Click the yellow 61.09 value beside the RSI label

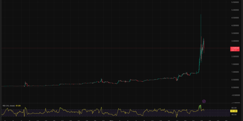(18, 106)
